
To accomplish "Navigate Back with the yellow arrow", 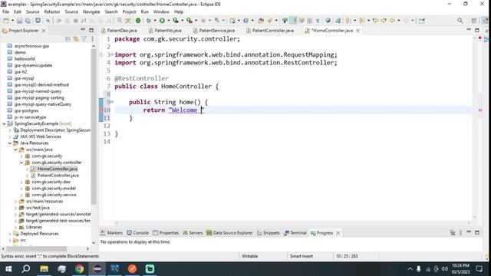I will 392,21.
